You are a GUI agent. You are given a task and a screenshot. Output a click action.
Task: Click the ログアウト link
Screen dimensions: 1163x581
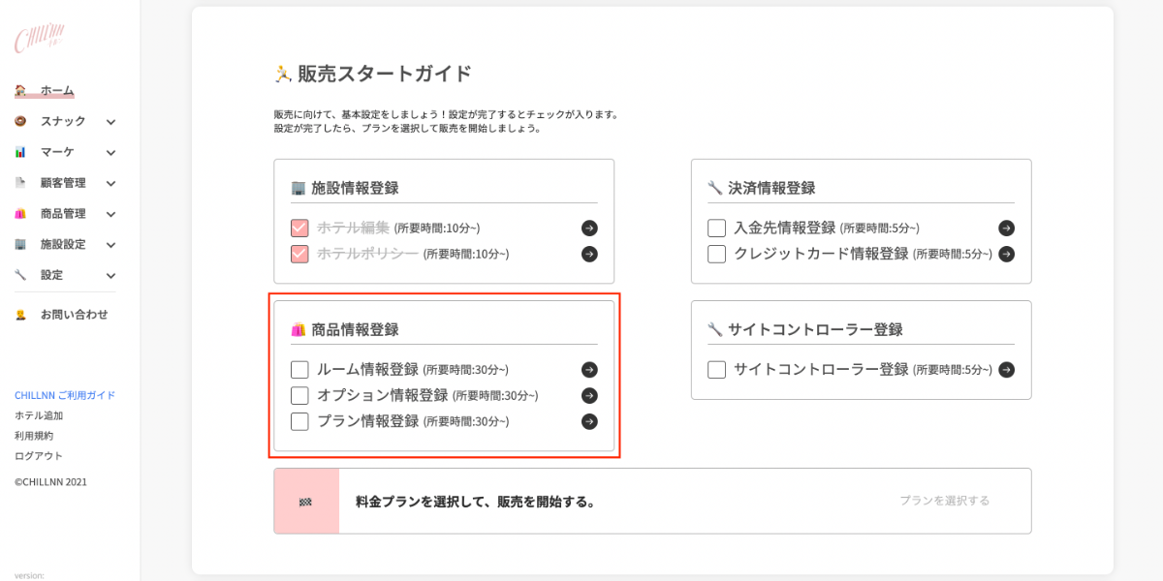(39, 456)
